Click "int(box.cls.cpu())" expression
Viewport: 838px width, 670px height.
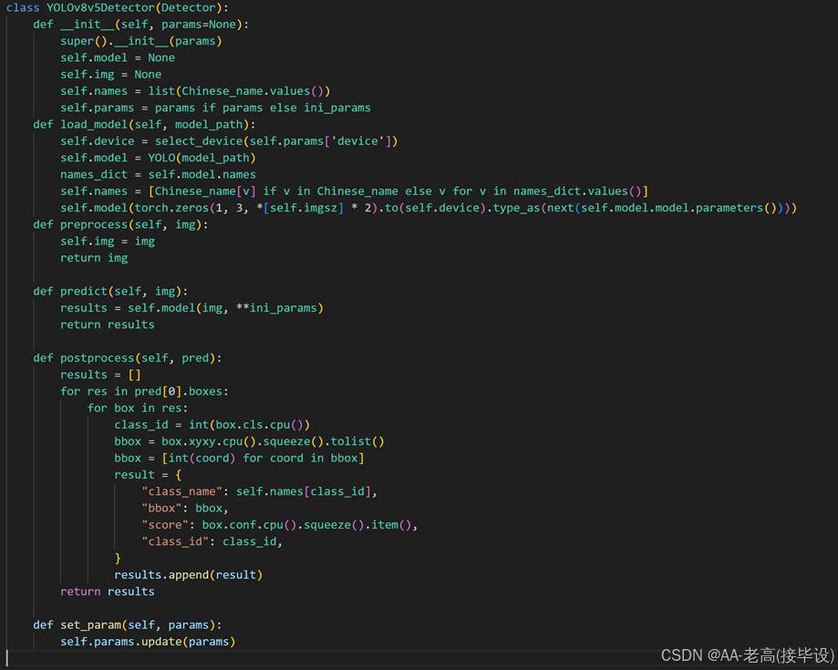click(249, 425)
